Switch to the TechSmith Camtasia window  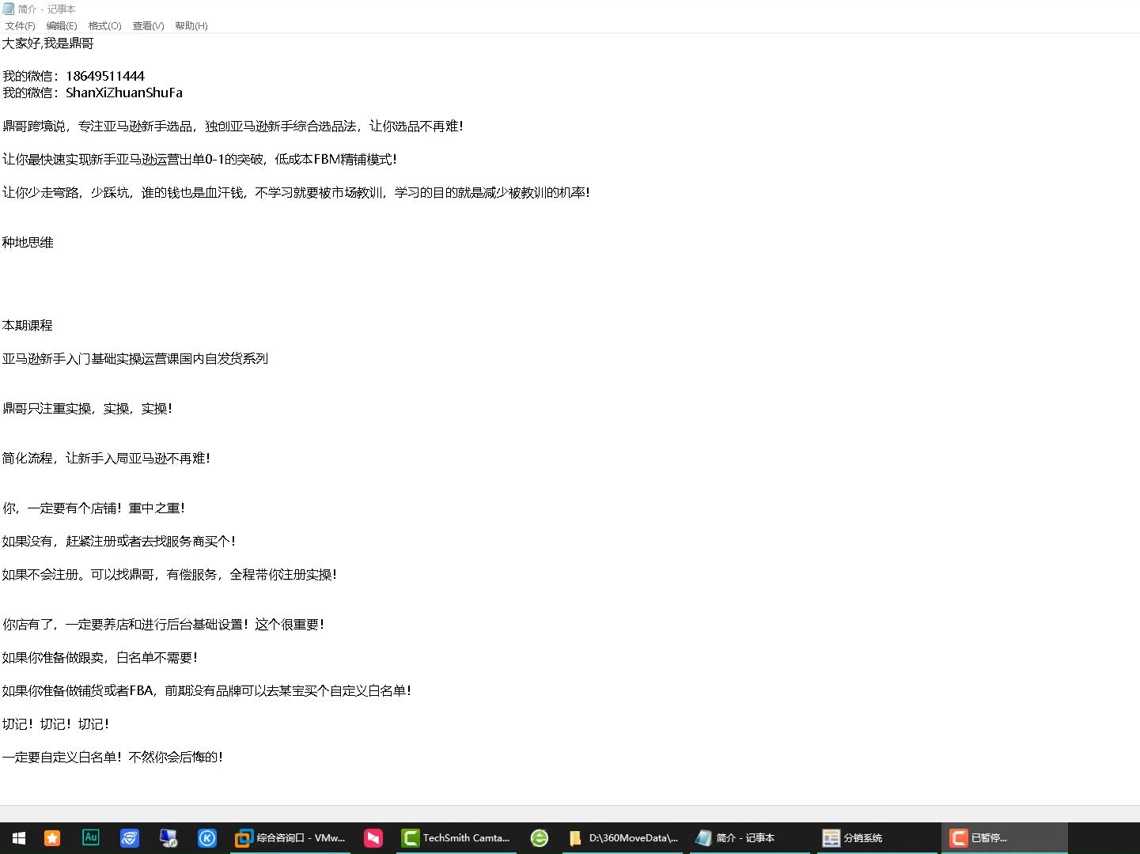coord(456,838)
